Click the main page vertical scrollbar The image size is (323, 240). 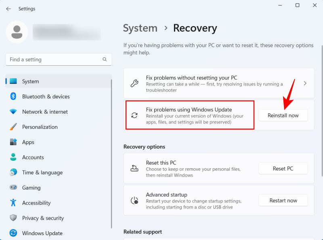click(x=322, y=111)
